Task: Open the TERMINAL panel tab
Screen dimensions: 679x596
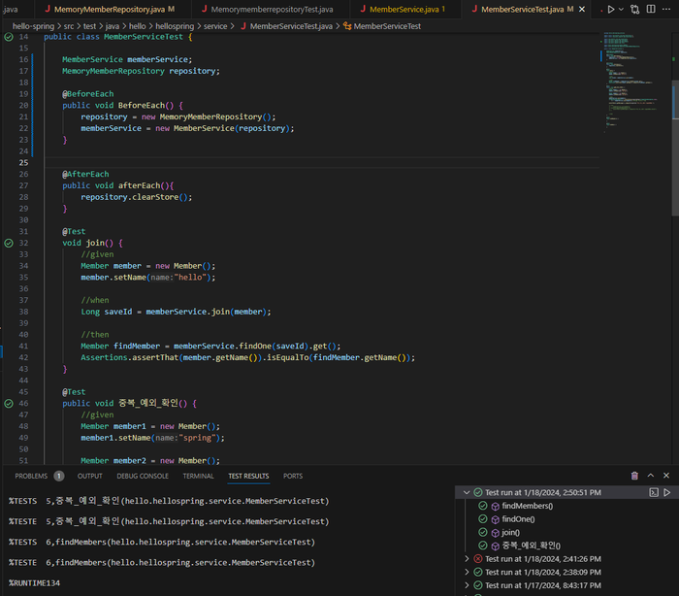Action: click(198, 476)
